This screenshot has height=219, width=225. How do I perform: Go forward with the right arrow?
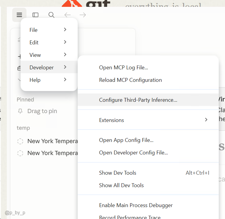click(x=83, y=15)
